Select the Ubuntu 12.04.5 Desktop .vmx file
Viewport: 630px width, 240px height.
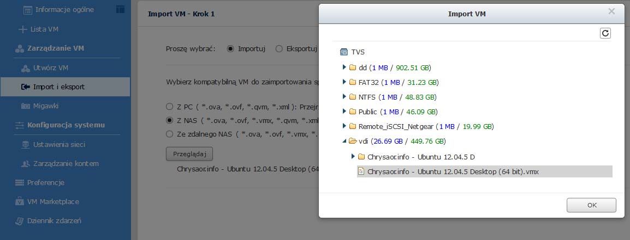pos(485,171)
